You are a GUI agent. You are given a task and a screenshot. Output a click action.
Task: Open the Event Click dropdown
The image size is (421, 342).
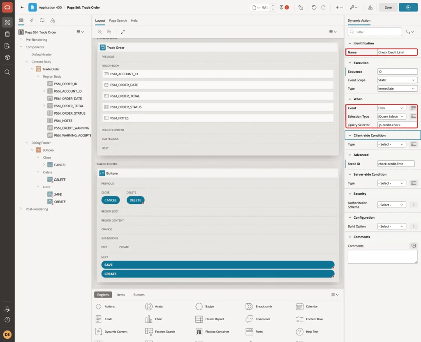tap(391, 108)
